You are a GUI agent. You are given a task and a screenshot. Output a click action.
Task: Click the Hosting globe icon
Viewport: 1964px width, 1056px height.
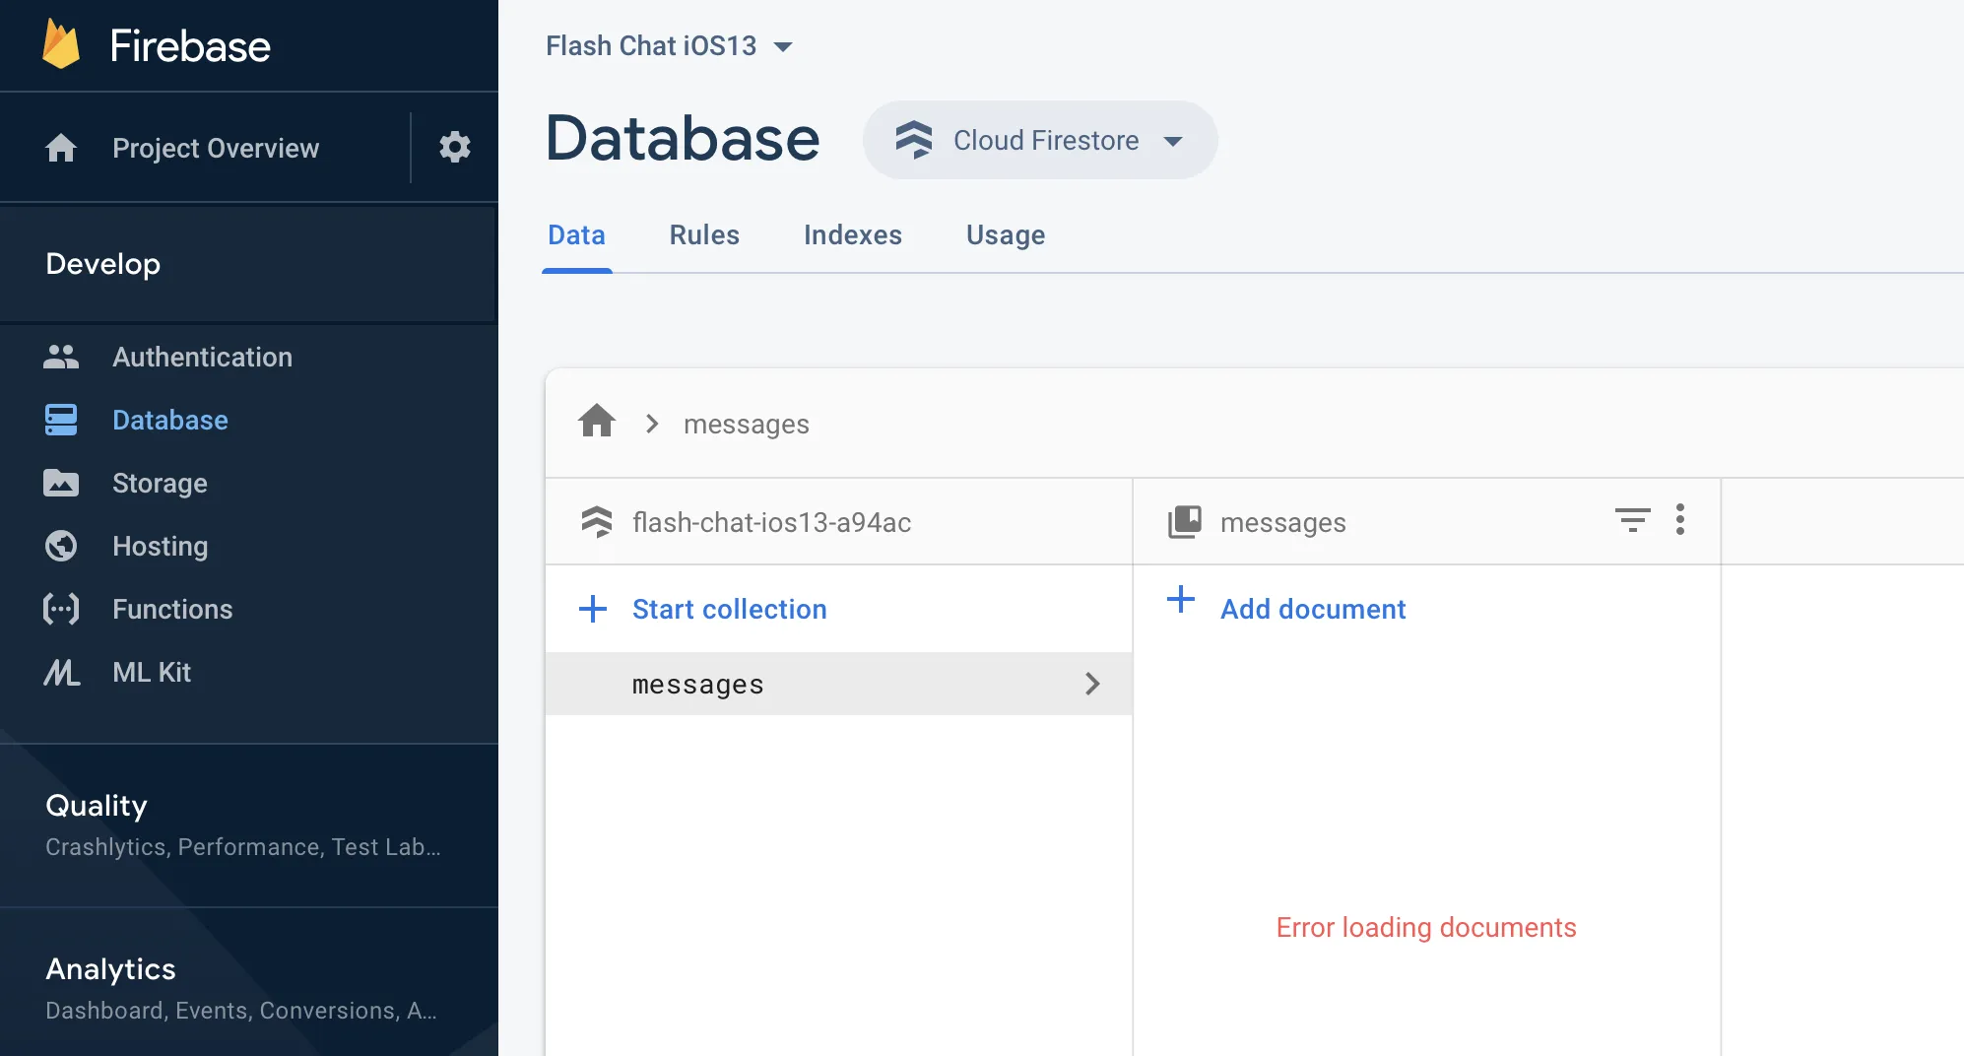pyautogui.click(x=61, y=546)
